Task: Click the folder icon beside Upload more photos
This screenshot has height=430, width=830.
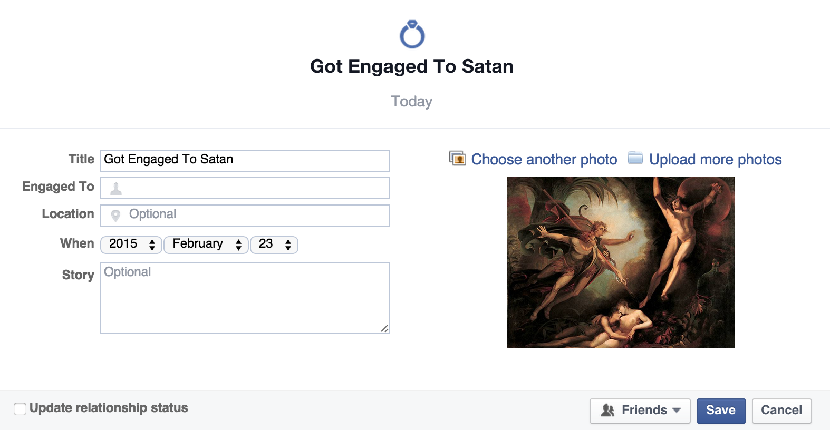Action: [635, 158]
